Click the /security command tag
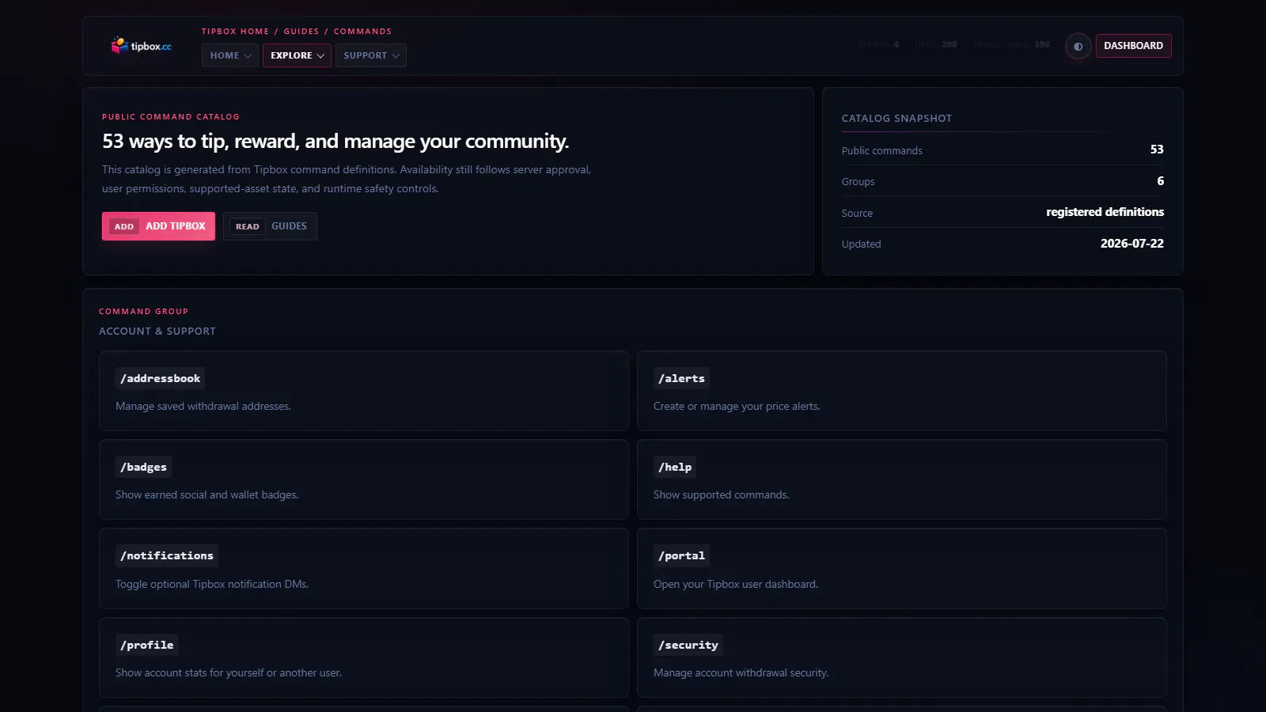1266x712 pixels. click(688, 645)
